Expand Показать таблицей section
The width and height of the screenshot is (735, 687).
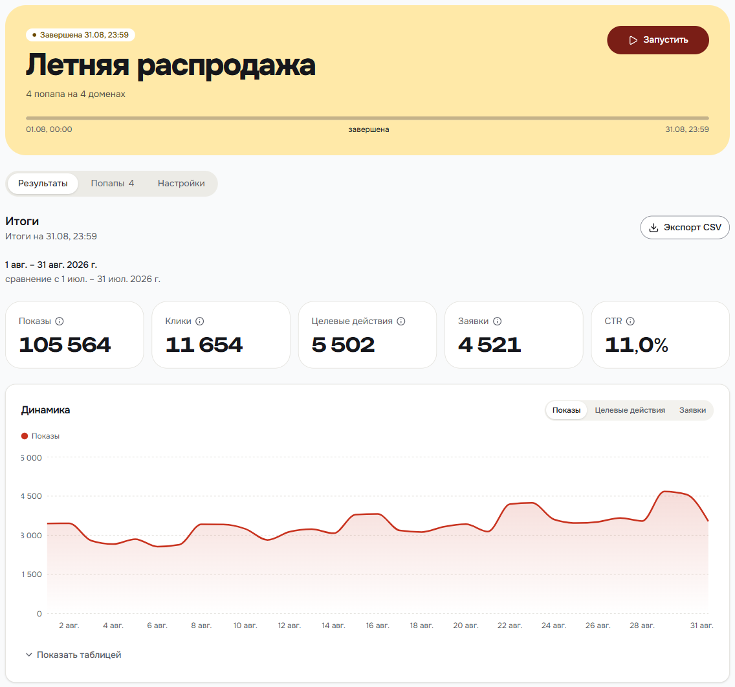click(73, 655)
